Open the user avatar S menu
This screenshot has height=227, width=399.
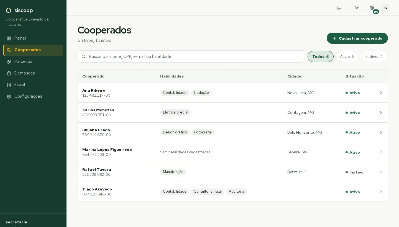click(386, 8)
